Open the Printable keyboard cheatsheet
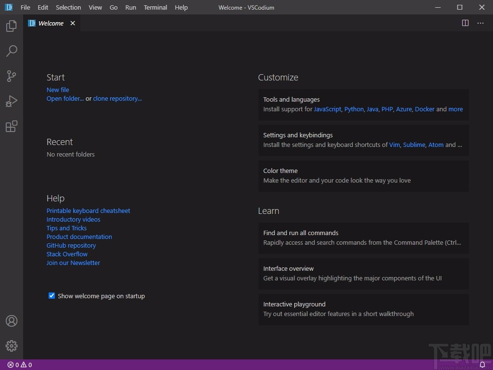The image size is (493, 370). pyautogui.click(x=88, y=211)
